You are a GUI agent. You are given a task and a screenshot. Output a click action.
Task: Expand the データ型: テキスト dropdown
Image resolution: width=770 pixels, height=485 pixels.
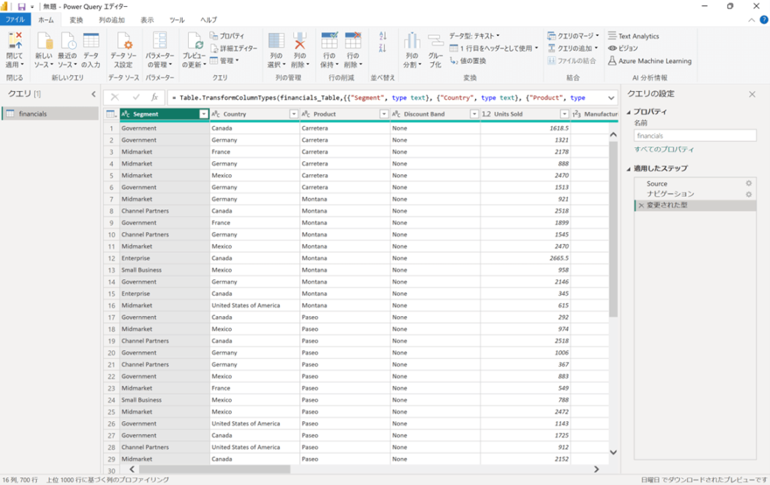pos(474,35)
